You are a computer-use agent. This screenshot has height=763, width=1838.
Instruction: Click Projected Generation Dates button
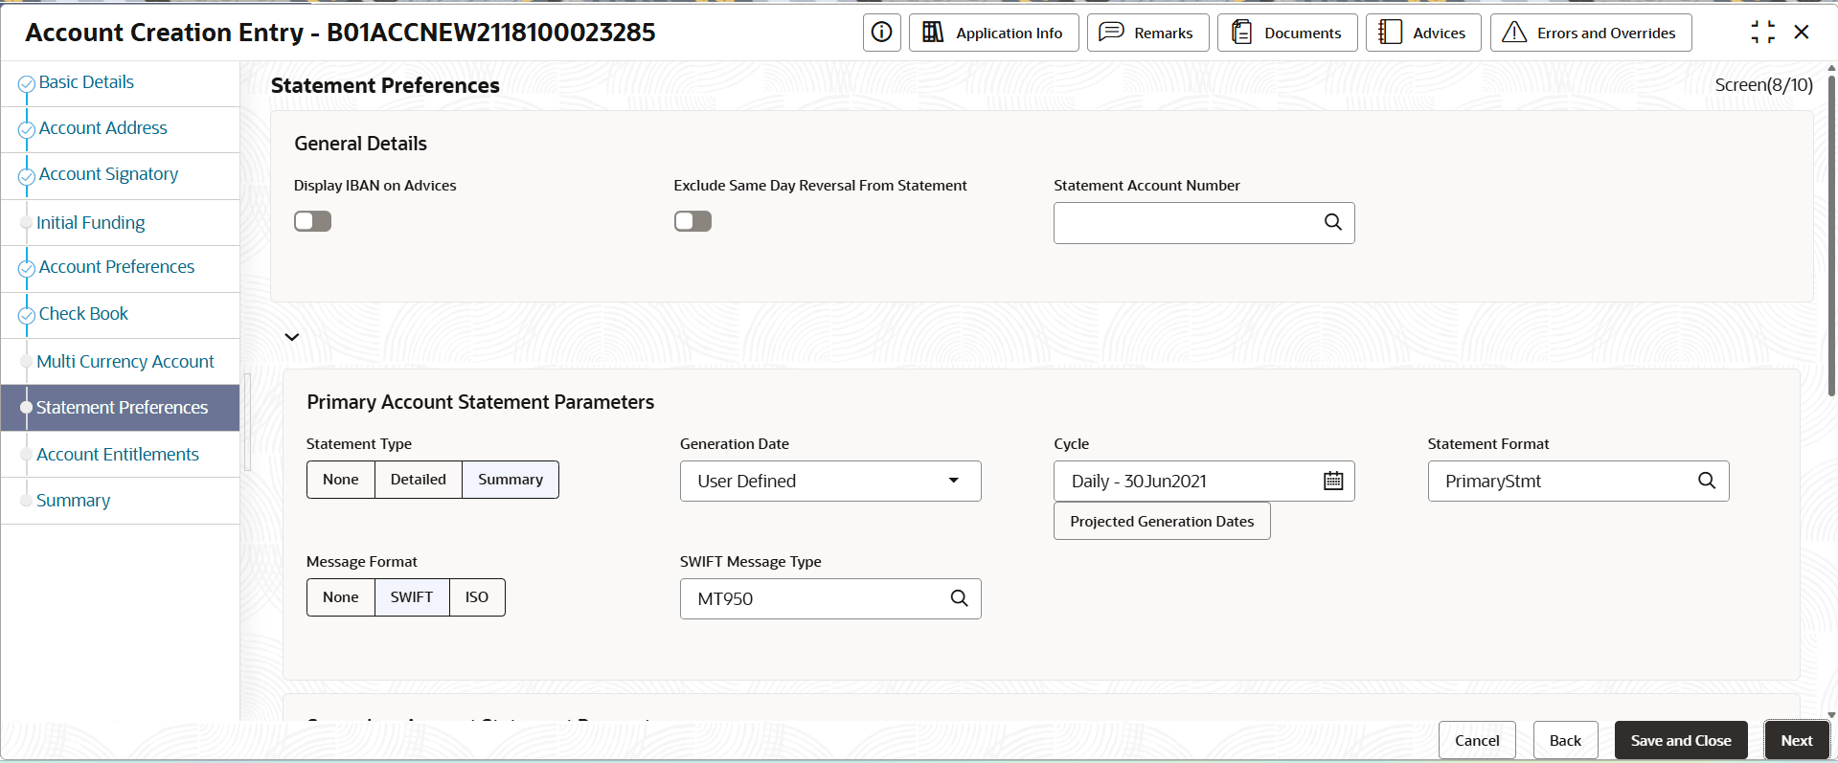[1162, 521]
